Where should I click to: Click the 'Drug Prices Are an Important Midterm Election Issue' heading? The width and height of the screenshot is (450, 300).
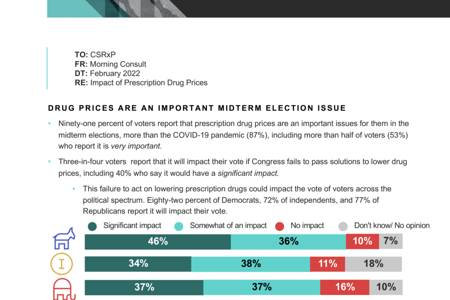click(197, 108)
